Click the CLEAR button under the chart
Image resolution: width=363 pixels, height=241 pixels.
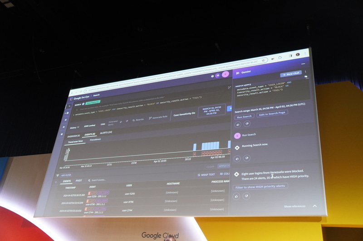point(210,166)
